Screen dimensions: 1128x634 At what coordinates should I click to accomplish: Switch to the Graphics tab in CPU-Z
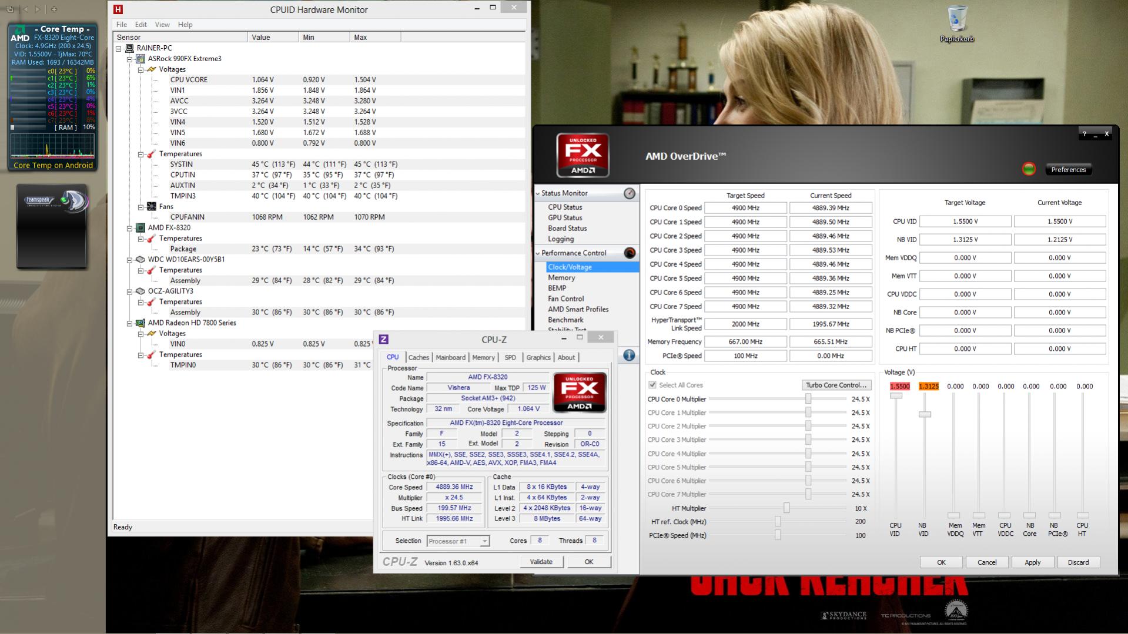[x=538, y=357]
